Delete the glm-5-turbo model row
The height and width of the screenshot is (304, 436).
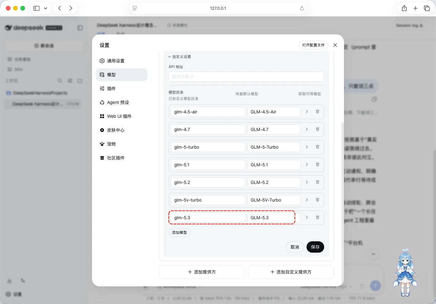coord(318,147)
